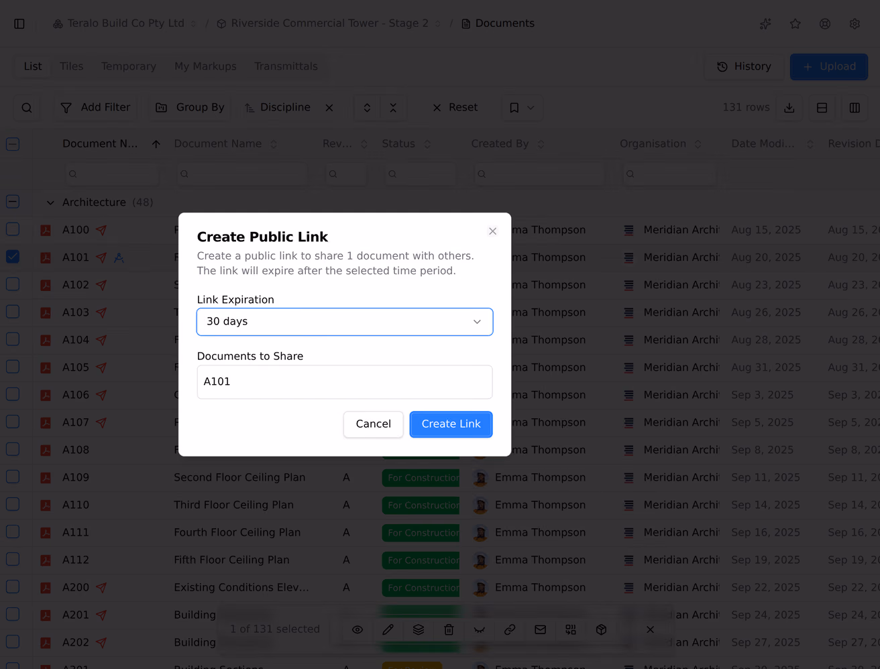Viewport: 880px width, 669px height.
Task: Uncheck the A101 row checkbox
Action: (13, 257)
